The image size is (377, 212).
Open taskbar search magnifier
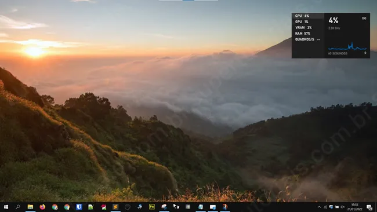click(x=18, y=207)
